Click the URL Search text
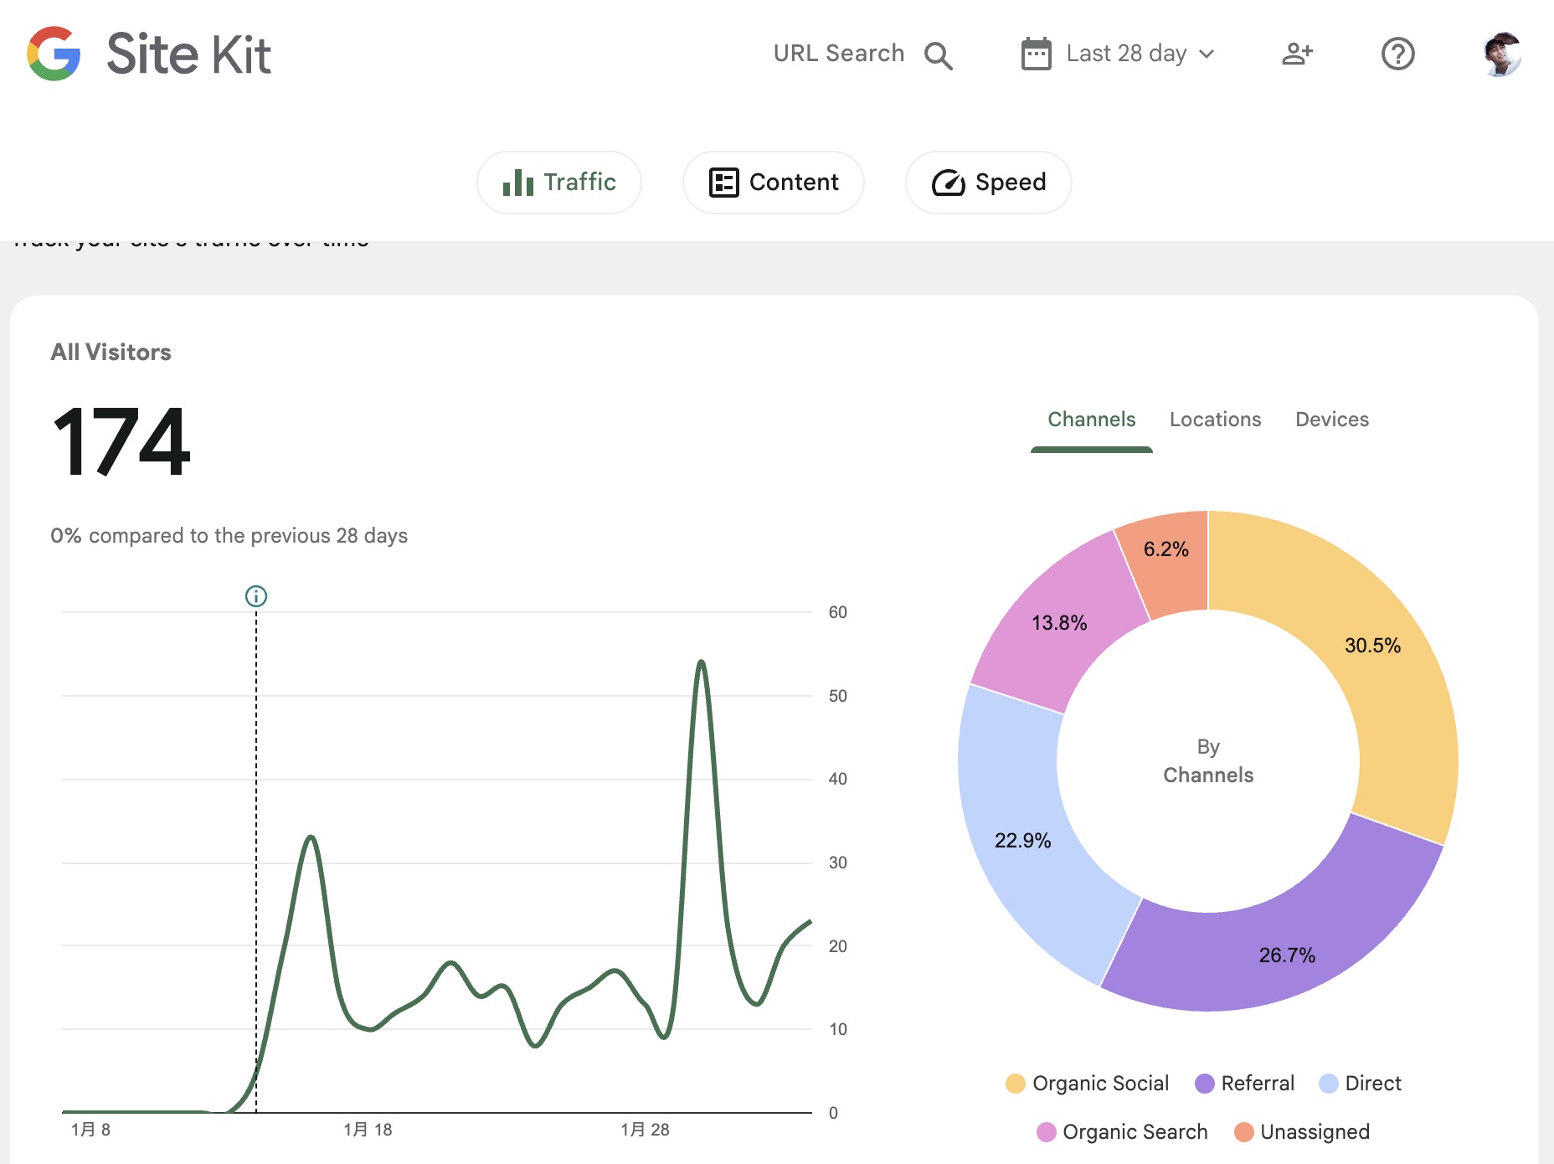 click(838, 54)
